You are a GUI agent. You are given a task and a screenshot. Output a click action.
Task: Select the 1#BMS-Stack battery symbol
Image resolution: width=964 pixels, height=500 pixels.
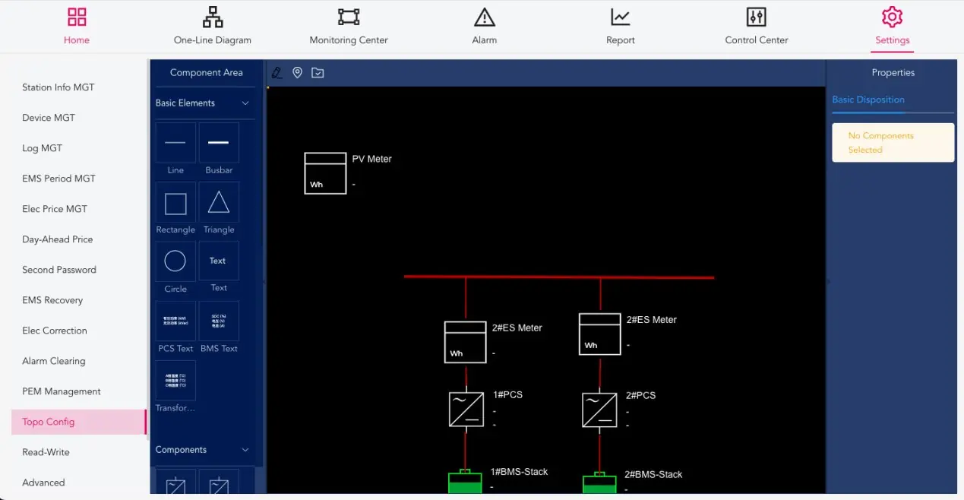click(465, 483)
